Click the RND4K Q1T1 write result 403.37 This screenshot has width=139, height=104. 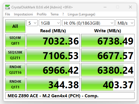[x=108, y=84]
